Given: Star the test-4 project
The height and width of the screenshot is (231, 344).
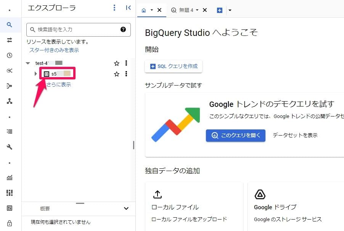Looking at the screenshot, I should pos(116,63).
